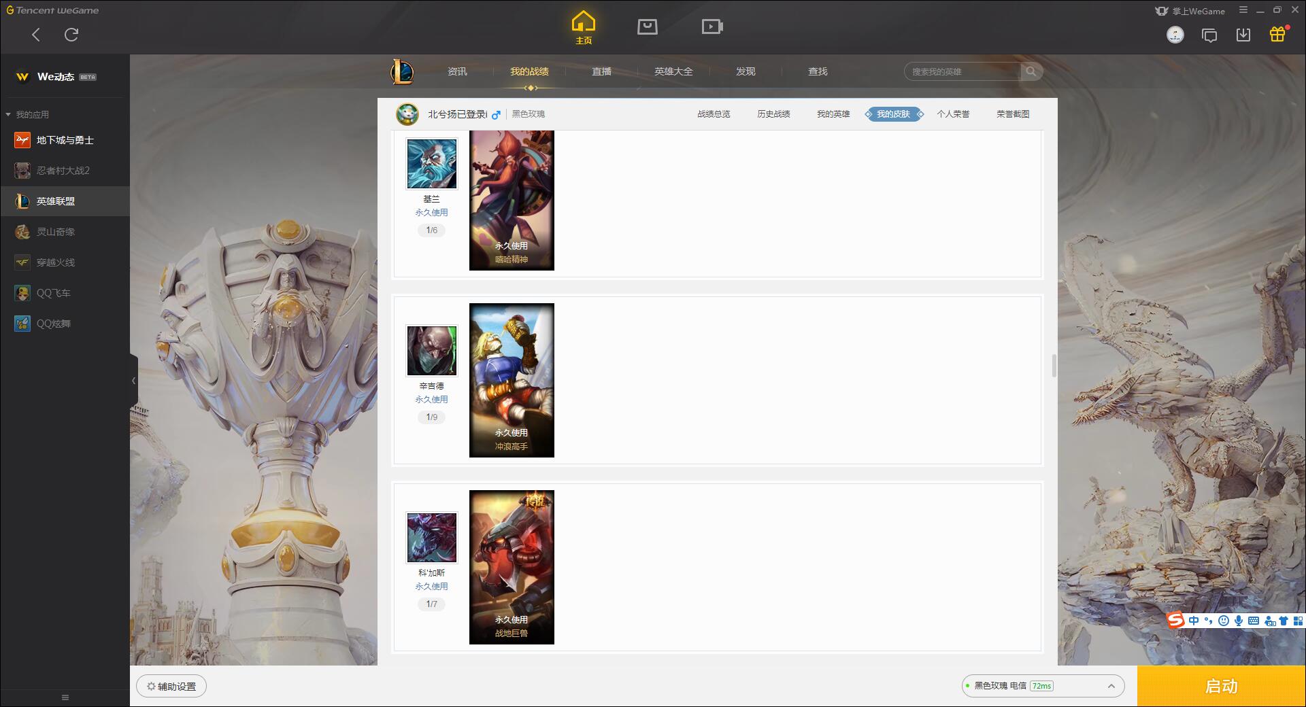This screenshot has height=707, width=1306.
Task: Select 穿越火线 in sidebar
Action: 65,262
